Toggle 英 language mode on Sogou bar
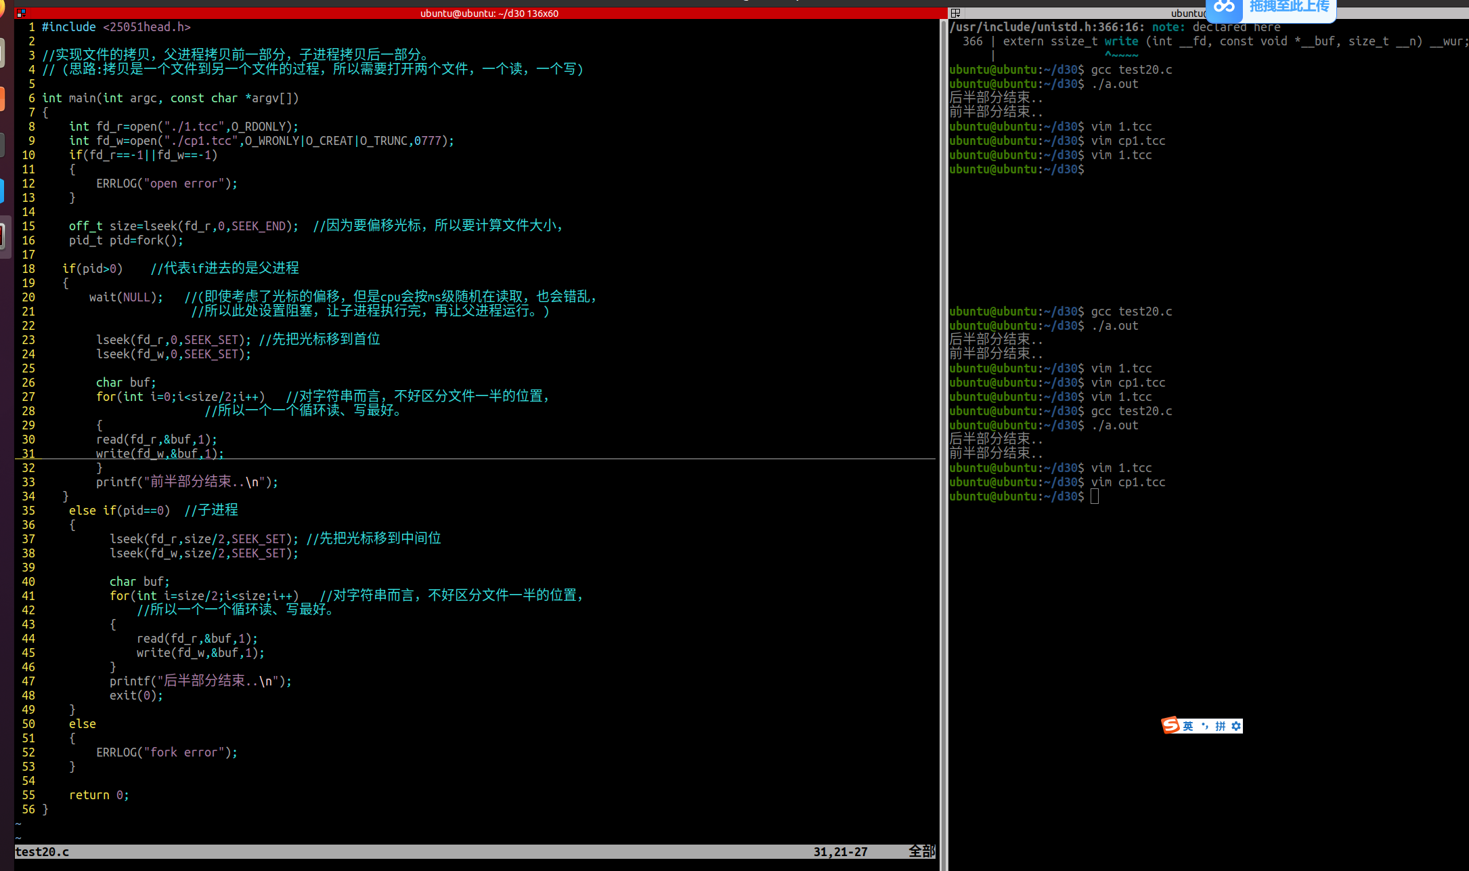The height and width of the screenshot is (871, 1469). pos(1189,725)
